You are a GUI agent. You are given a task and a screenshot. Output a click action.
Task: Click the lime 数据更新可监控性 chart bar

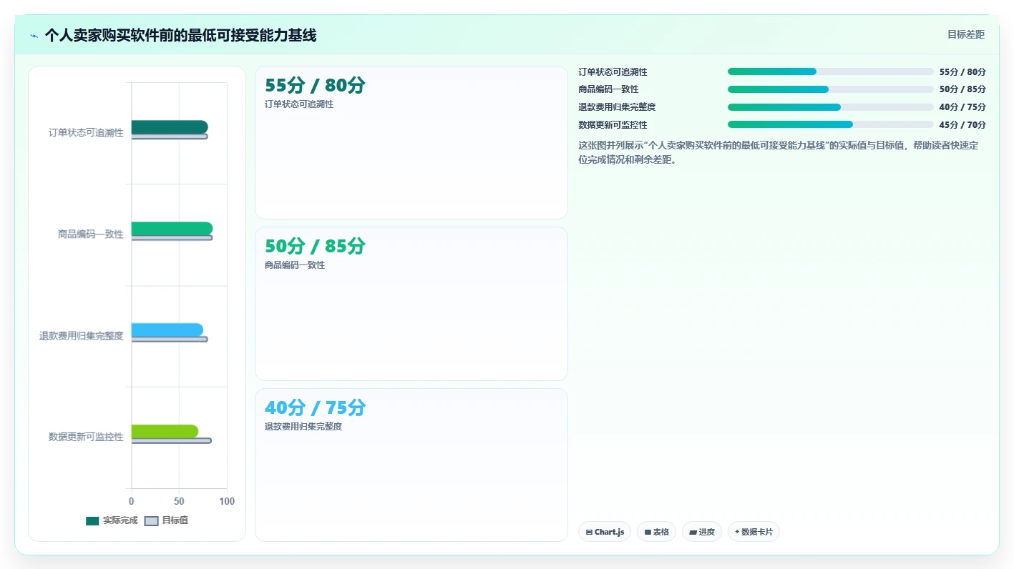(165, 431)
